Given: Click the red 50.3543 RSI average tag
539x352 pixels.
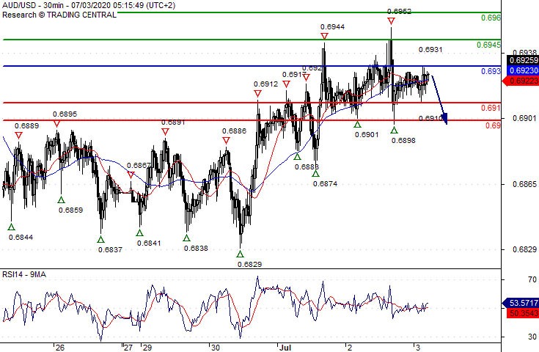Looking at the screenshot, I should [522, 313].
